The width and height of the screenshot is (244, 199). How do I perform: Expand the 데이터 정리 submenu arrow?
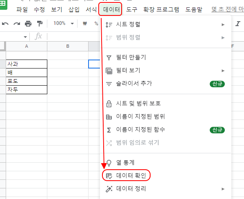tap(223, 189)
